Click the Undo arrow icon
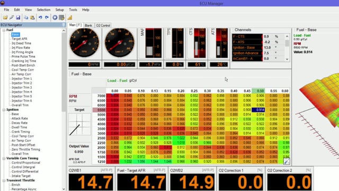The height and width of the screenshot is (191, 339). (40, 18)
